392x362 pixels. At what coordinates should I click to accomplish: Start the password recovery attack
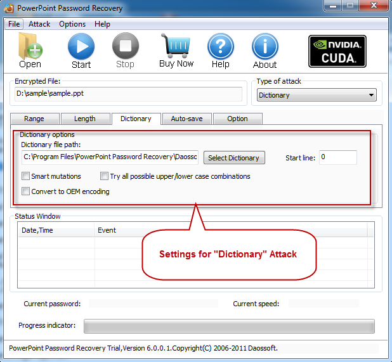tap(81, 51)
